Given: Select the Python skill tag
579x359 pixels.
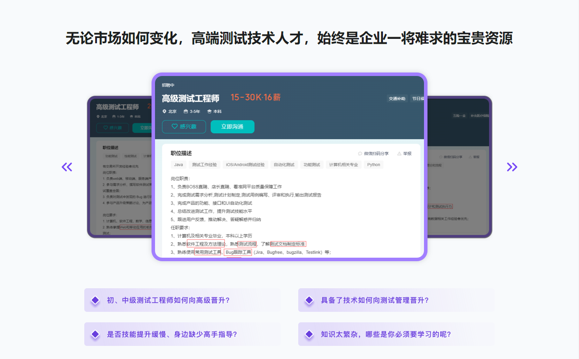Looking at the screenshot, I should tap(373, 165).
